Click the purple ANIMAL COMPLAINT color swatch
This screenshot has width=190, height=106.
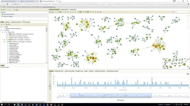tap(10, 34)
